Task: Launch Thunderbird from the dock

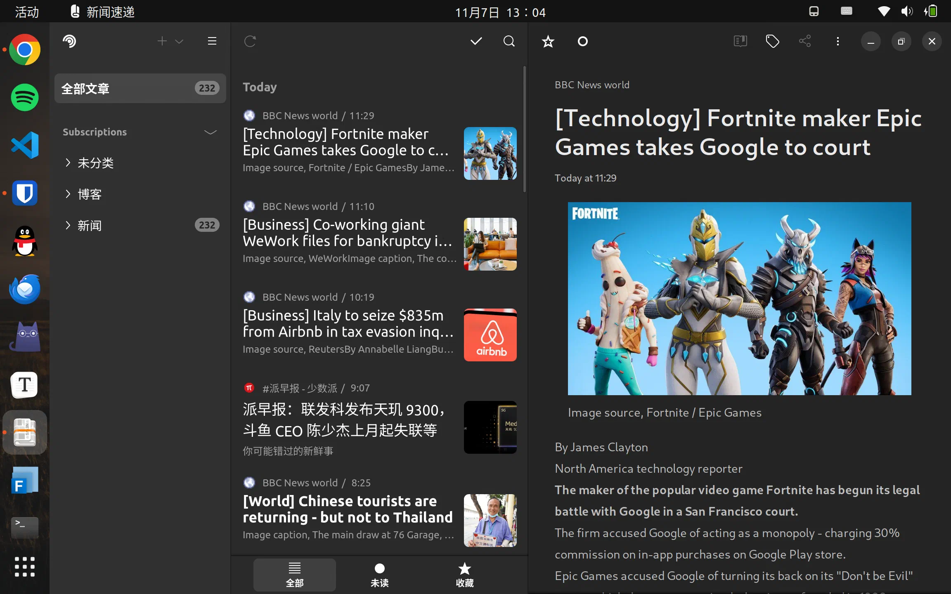Action: 24,289
